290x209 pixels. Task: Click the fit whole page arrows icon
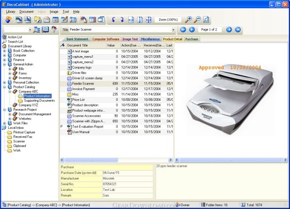click(x=149, y=19)
